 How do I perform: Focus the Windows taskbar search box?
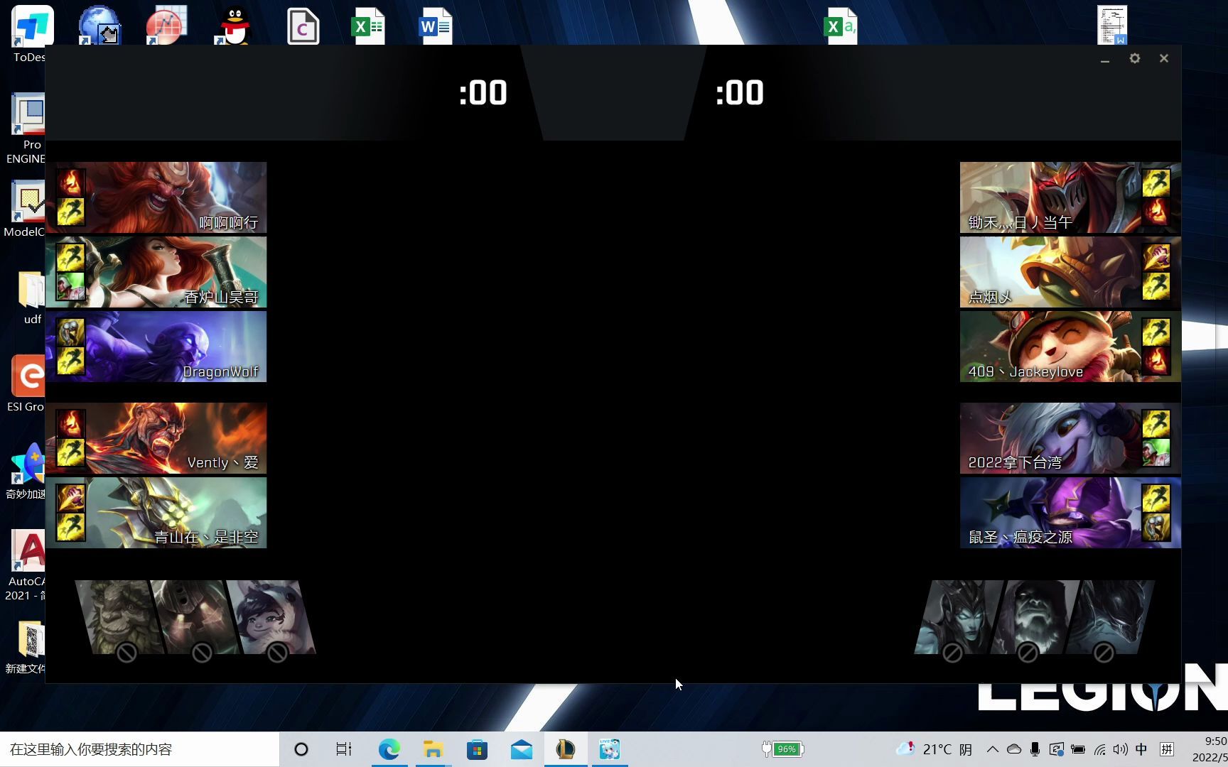tap(139, 749)
